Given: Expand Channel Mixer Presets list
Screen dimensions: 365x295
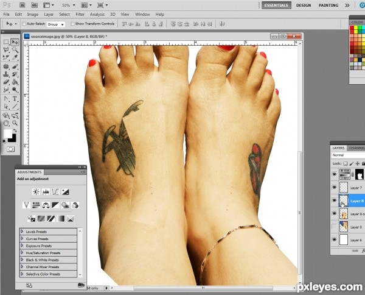Looking at the screenshot, I should coord(22,266).
